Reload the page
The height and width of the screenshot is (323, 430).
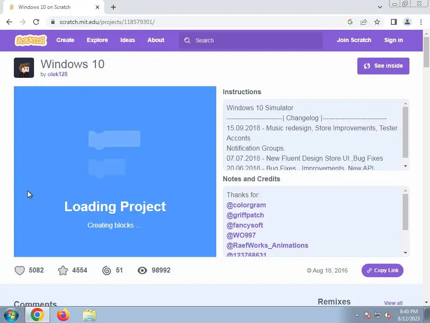tap(36, 22)
